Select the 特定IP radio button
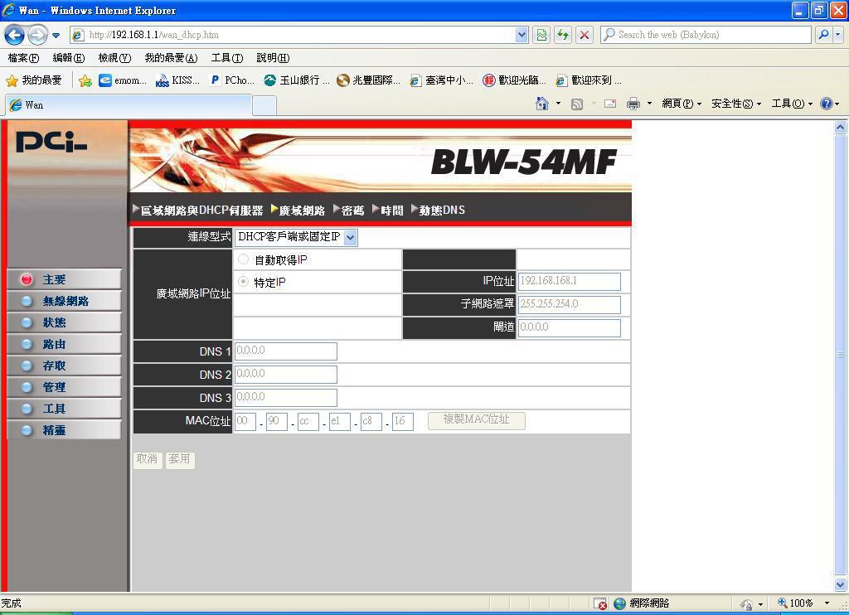The image size is (849, 615). [x=244, y=282]
